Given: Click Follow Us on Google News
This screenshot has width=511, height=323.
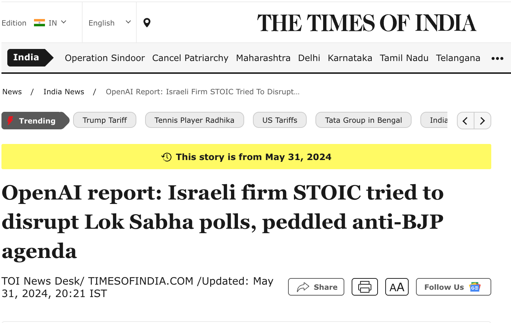Looking at the screenshot, I should [453, 287].
